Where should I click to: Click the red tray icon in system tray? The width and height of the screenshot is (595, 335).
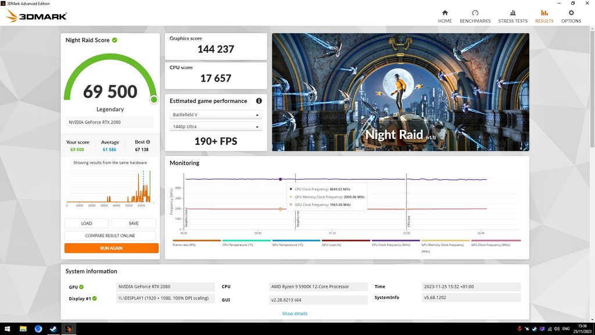click(x=519, y=329)
